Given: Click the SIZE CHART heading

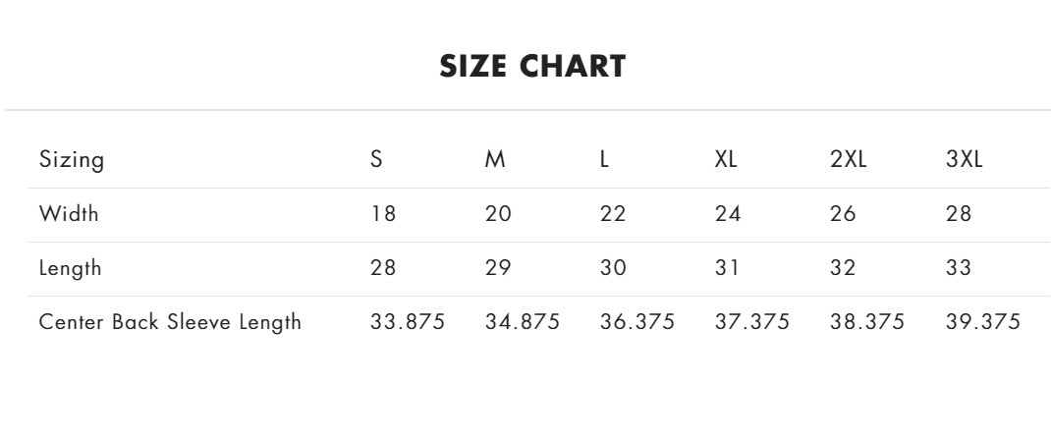Looking at the screenshot, I should pyautogui.click(x=532, y=67).
